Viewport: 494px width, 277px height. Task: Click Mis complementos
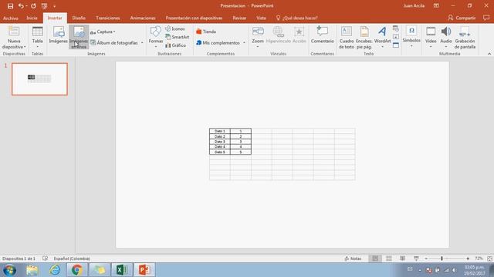coord(218,43)
